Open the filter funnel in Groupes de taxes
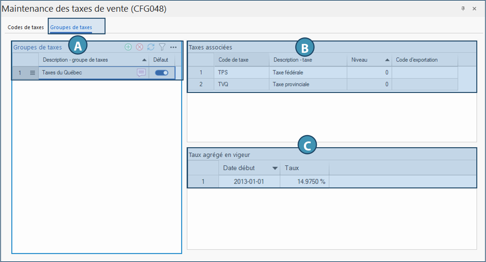Viewport: 486px width, 262px height. [x=162, y=47]
